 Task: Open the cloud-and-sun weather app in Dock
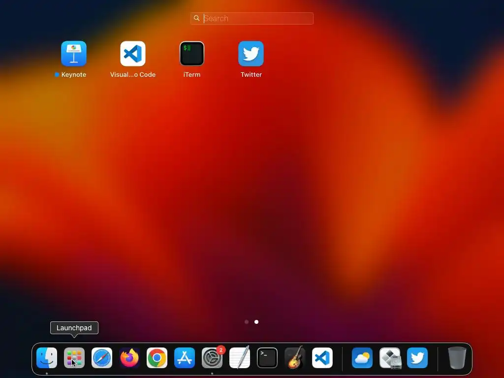[362, 358]
